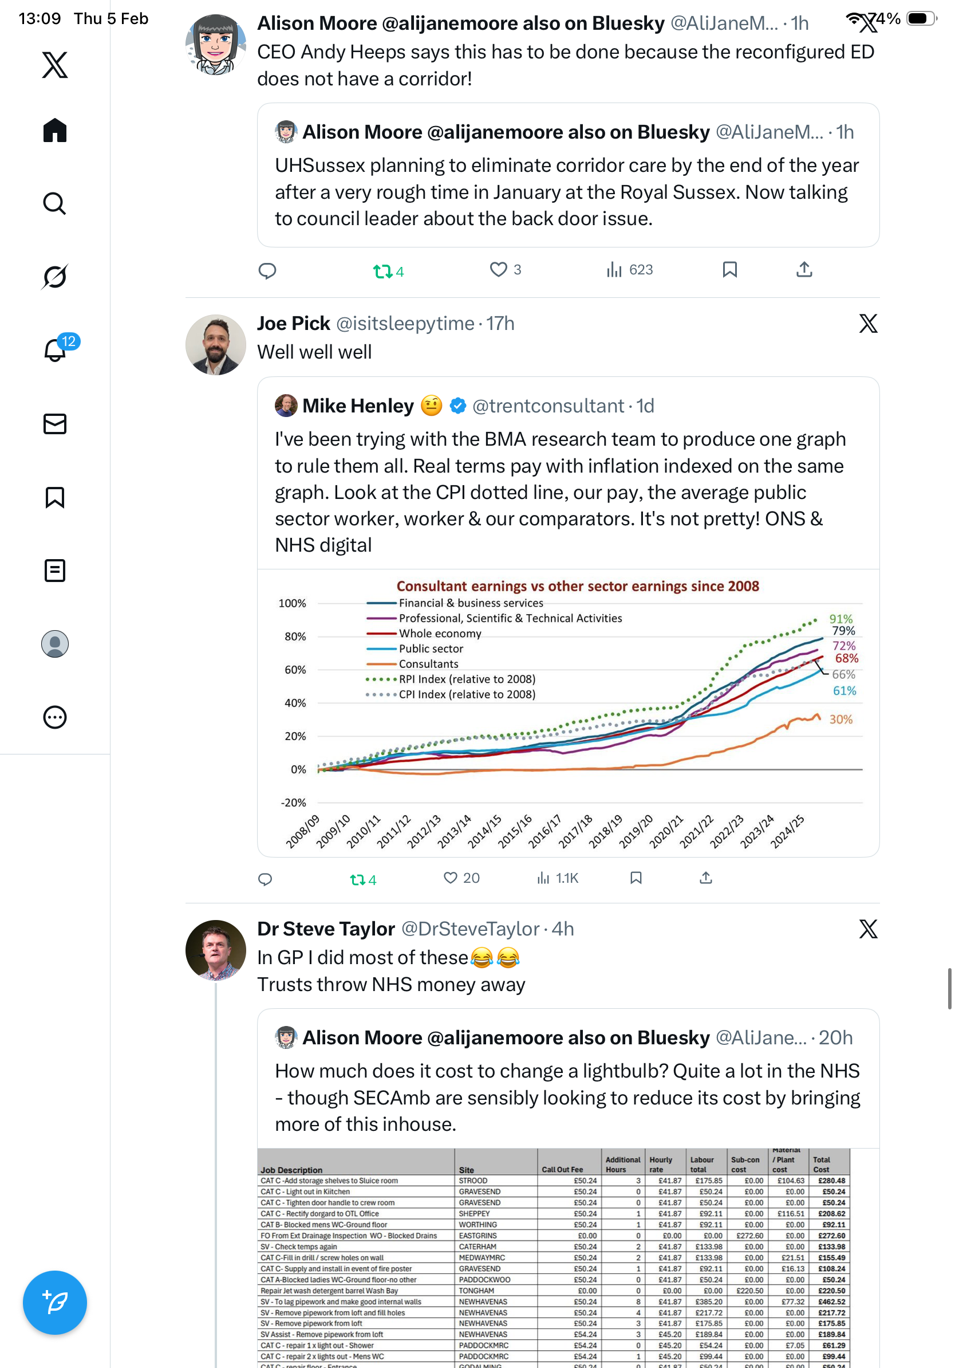
Task: Tap the compose new post button
Action: (x=55, y=1303)
